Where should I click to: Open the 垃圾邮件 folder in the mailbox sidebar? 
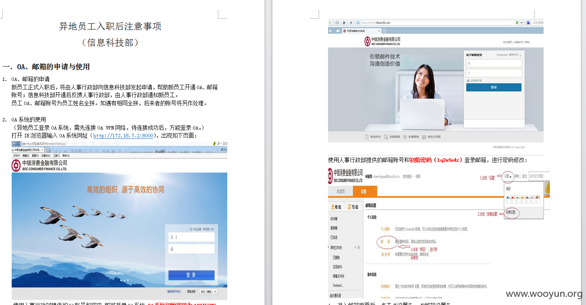click(x=337, y=267)
